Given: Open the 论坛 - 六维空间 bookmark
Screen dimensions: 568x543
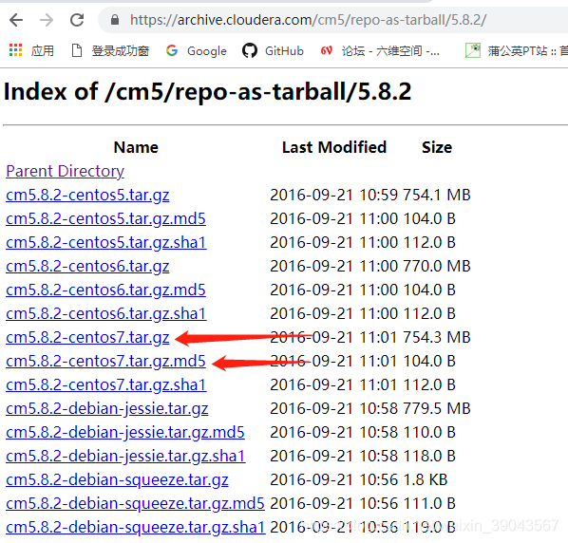Looking at the screenshot, I should click(x=380, y=50).
